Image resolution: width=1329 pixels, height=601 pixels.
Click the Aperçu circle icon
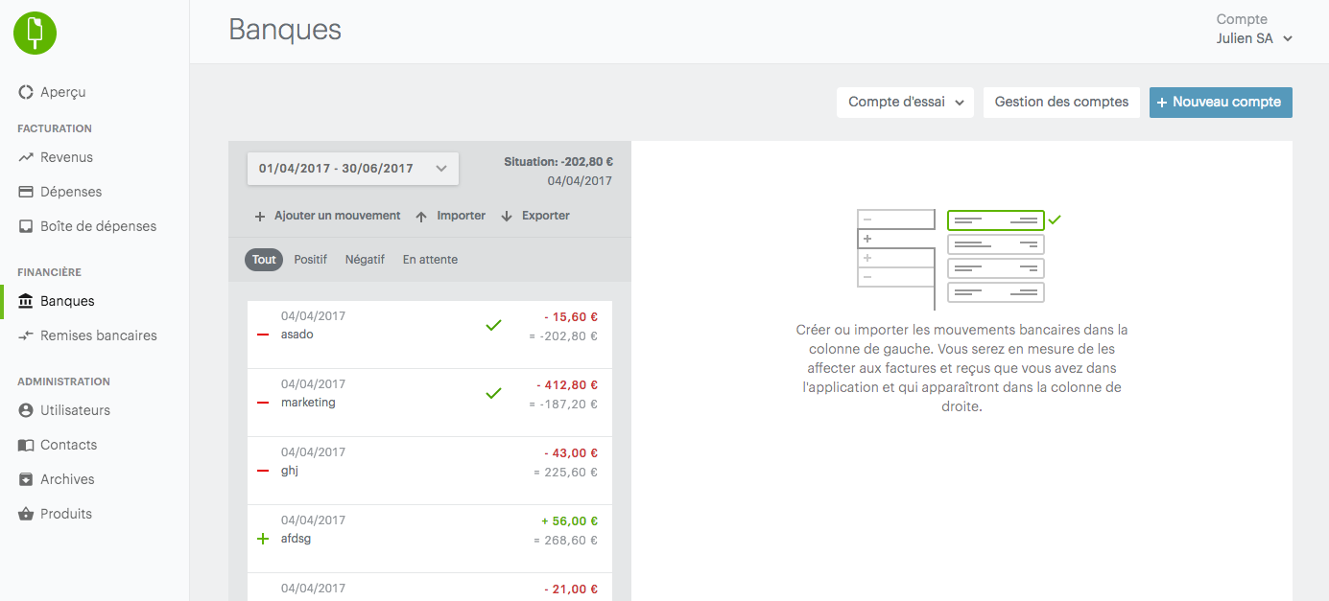pyautogui.click(x=26, y=92)
